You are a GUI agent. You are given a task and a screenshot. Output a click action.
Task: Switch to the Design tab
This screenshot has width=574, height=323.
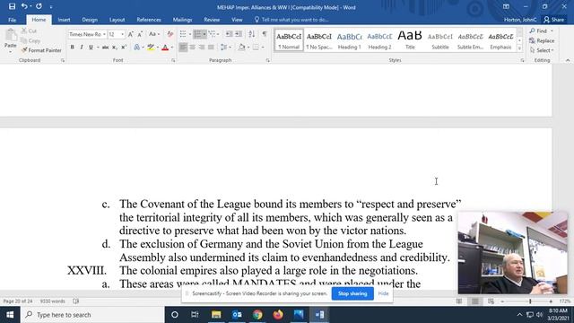[x=90, y=20]
